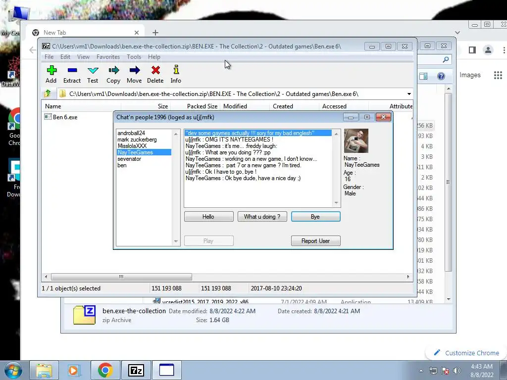Open Chrome tab search chevron
This screenshot has height=380, width=507.
(457, 32)
